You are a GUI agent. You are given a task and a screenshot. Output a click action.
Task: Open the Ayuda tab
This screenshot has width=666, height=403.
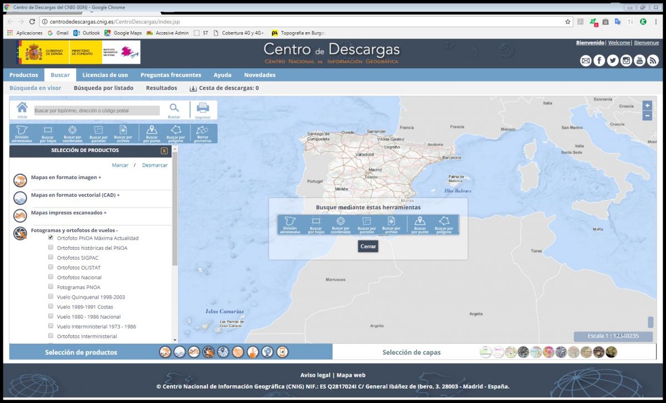(223, 75)
